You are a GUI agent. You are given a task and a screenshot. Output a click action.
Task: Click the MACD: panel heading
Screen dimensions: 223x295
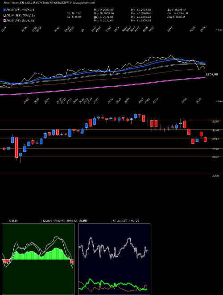click(13, 221)
